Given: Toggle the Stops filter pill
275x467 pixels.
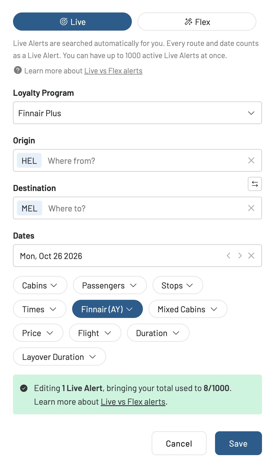Looking at the screenshot, I should click(177, 285).
